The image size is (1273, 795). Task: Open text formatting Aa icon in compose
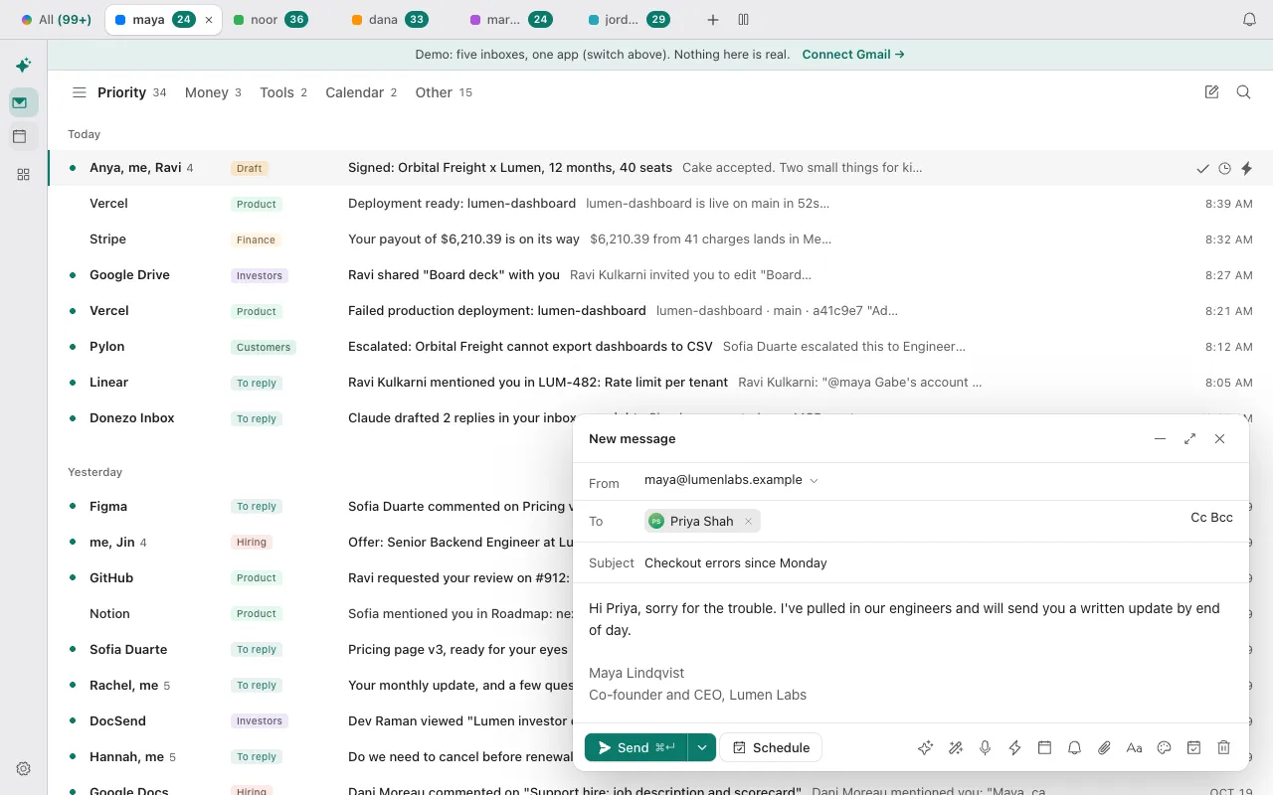[x=1134, y=748]
